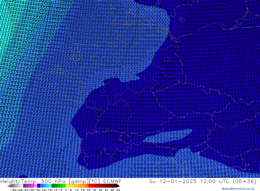Click the '-54' legend scale value

[13, 190]
